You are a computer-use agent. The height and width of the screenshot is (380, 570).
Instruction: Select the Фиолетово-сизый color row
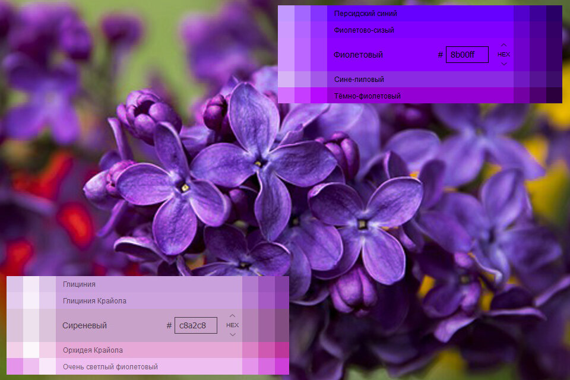(x=420, y=30)
